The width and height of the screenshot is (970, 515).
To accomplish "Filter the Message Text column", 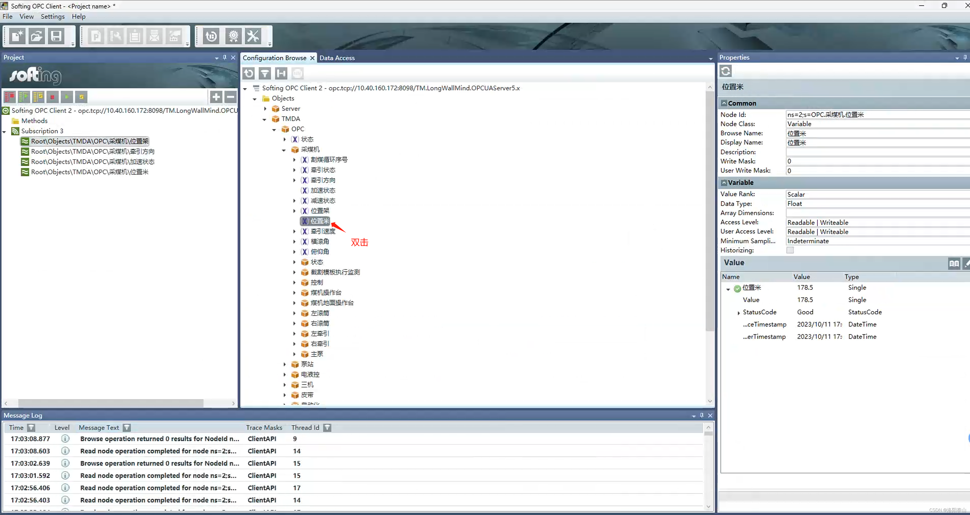I will coord(127,427).
